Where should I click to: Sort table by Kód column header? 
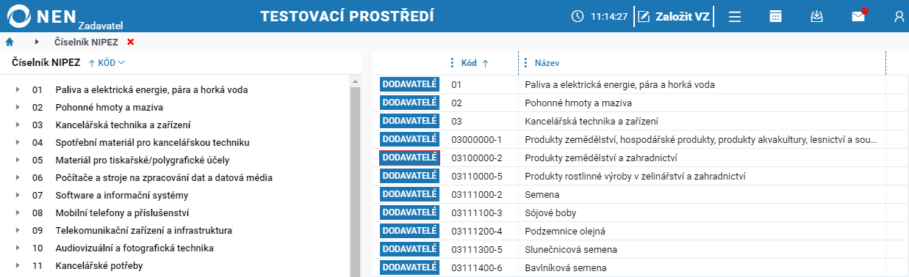(475, 63)
